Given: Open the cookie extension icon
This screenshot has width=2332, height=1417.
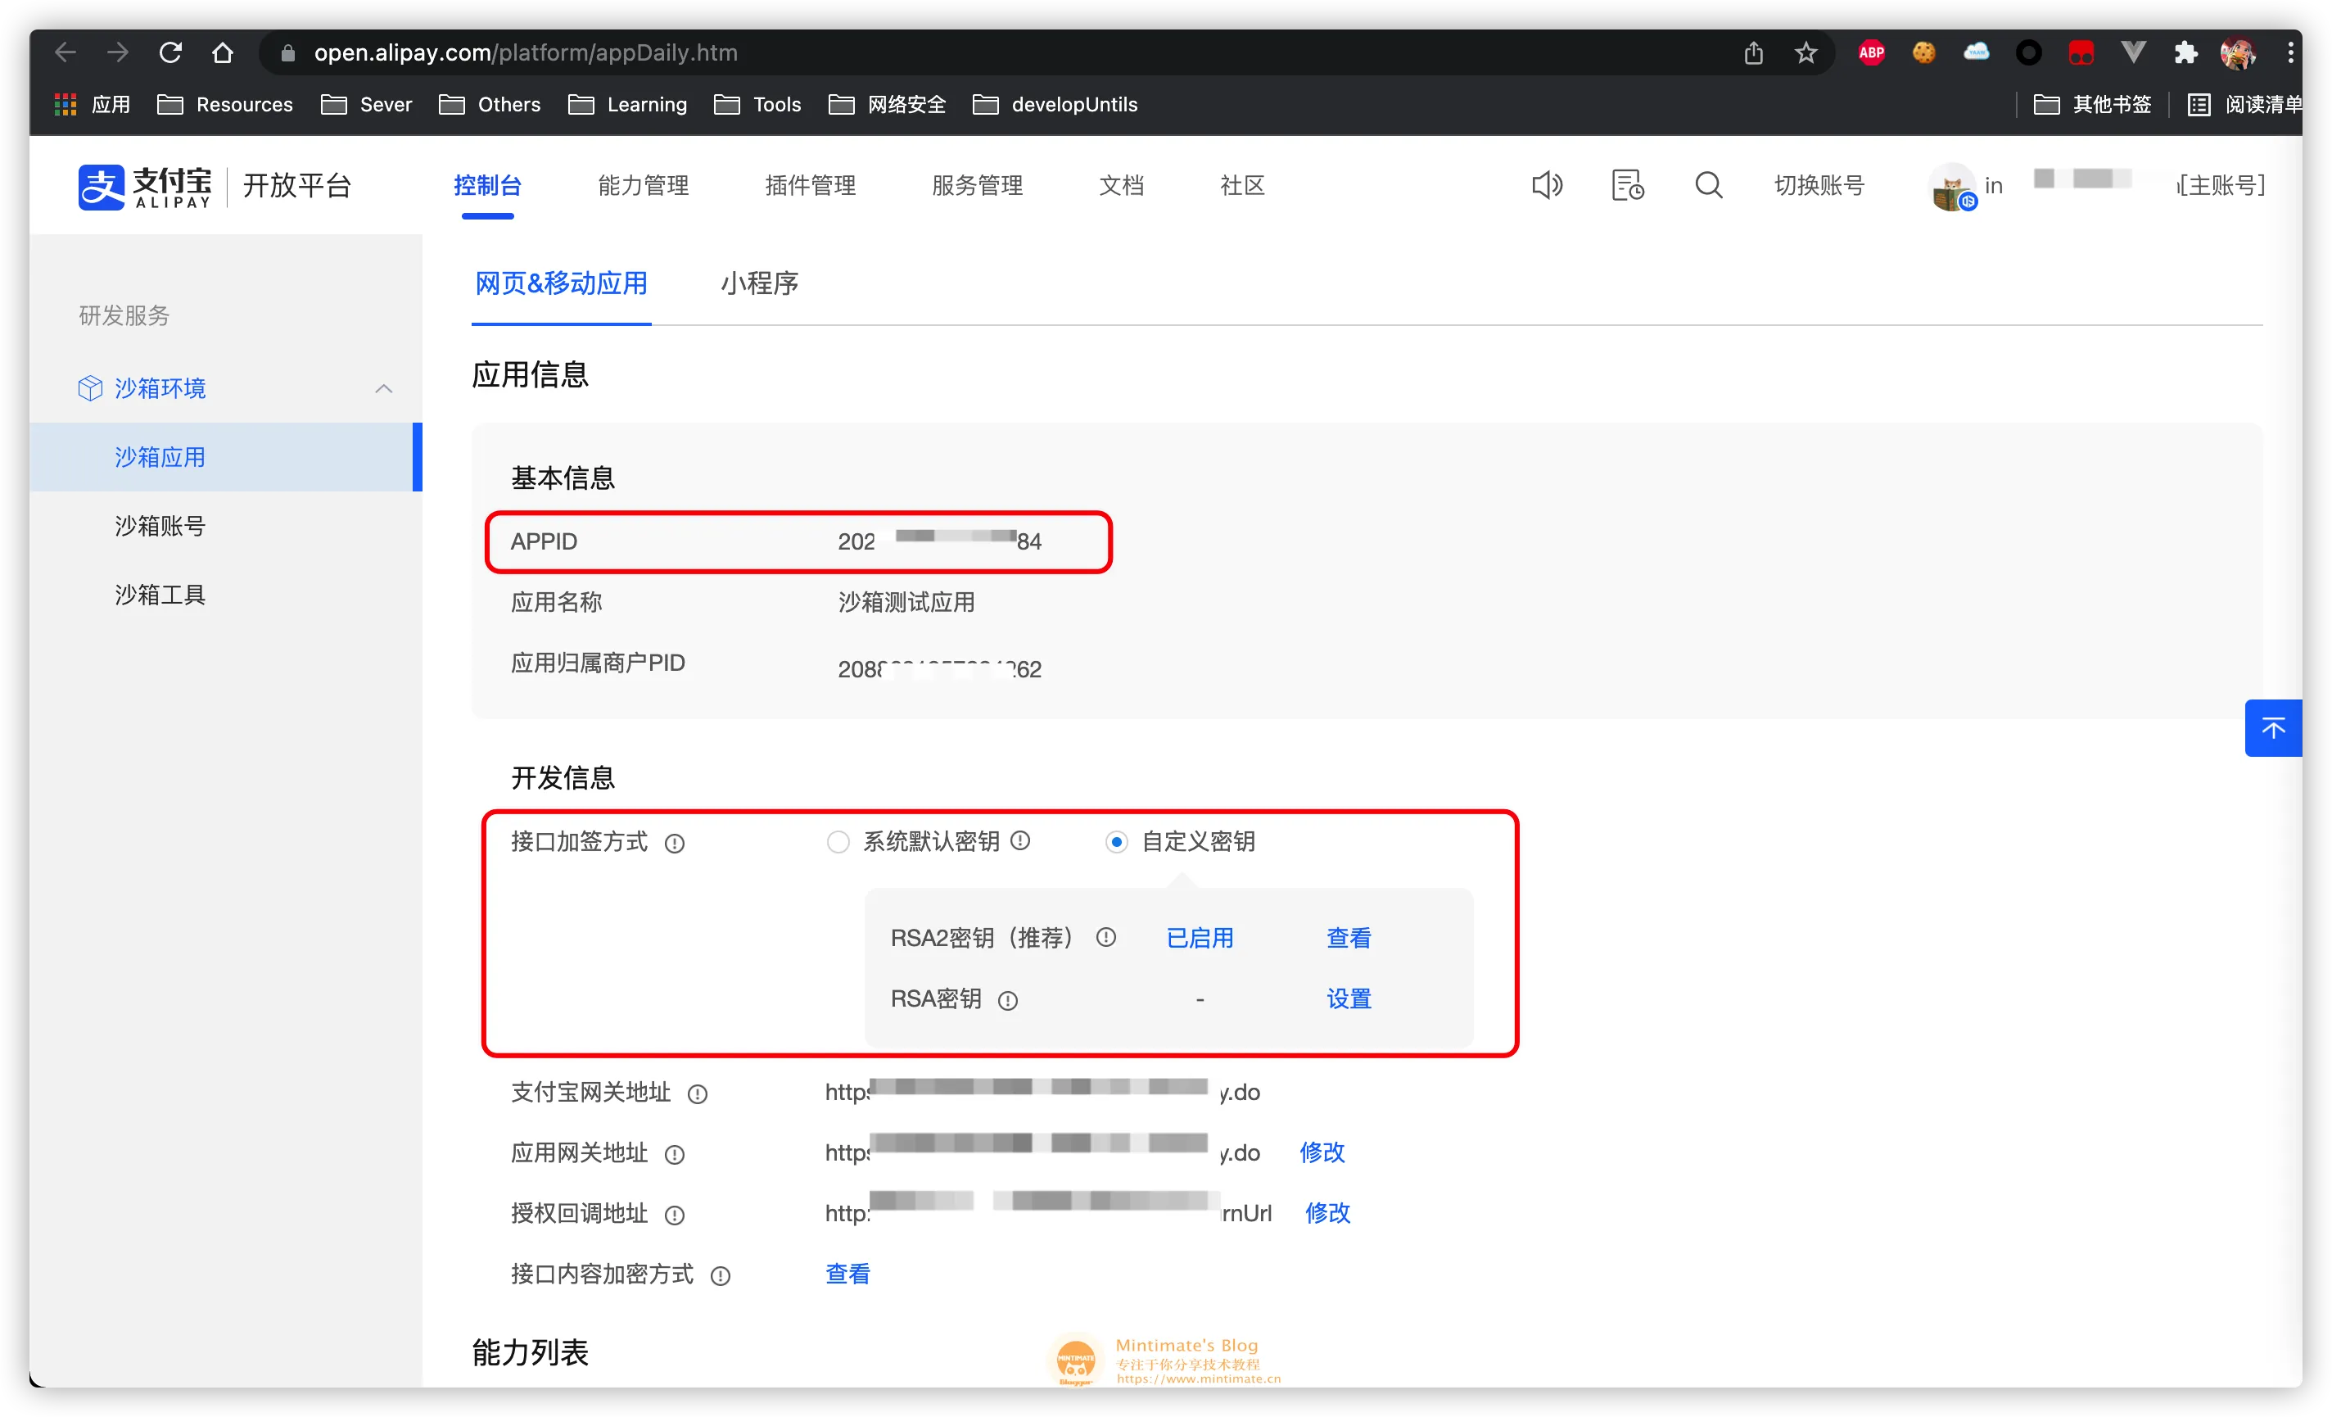Looking at the screenshot, I should click(x=1923, y=53).
